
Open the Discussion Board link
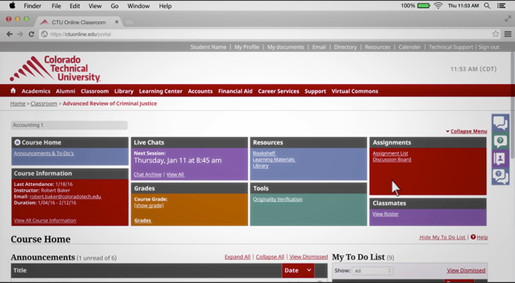tap(392, 159)
